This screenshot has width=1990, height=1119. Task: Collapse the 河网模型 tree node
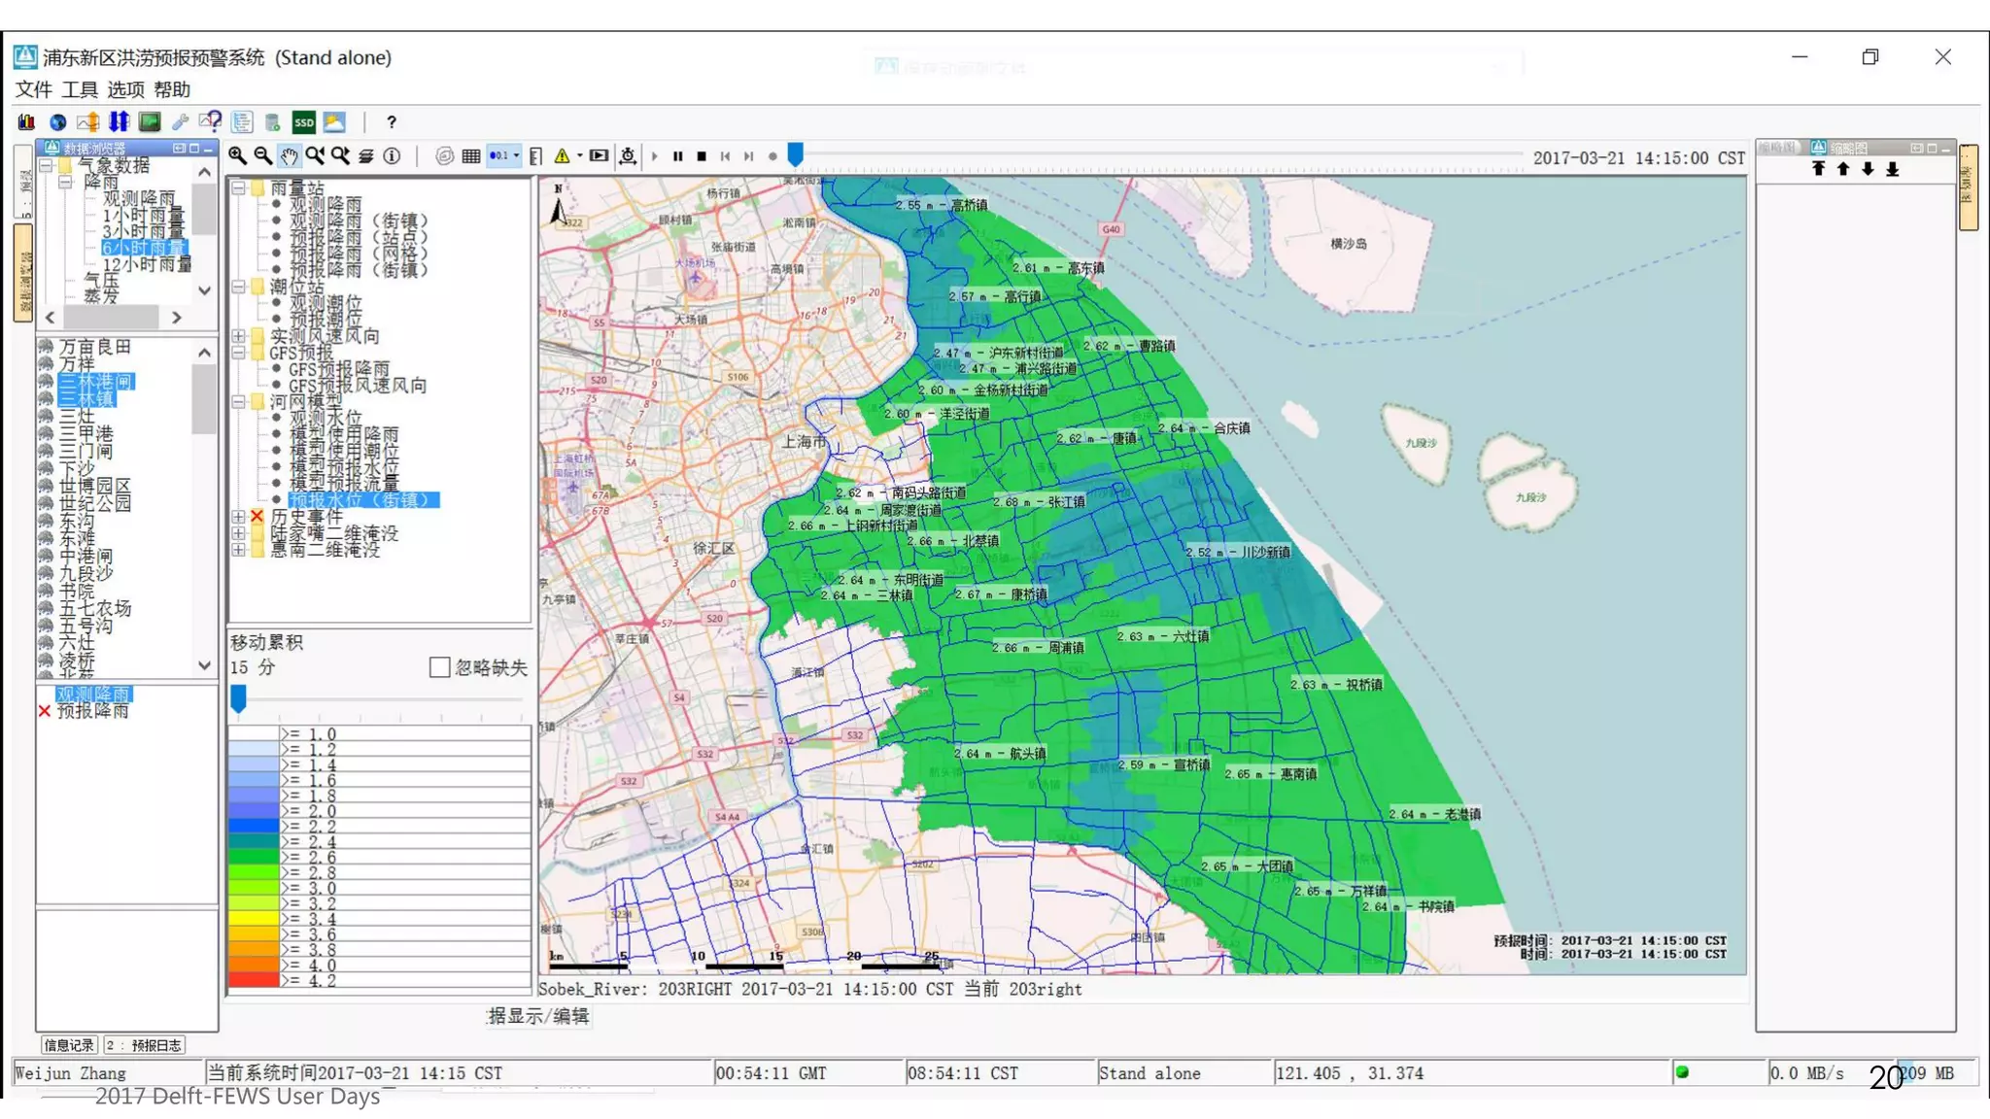point(239,401)
